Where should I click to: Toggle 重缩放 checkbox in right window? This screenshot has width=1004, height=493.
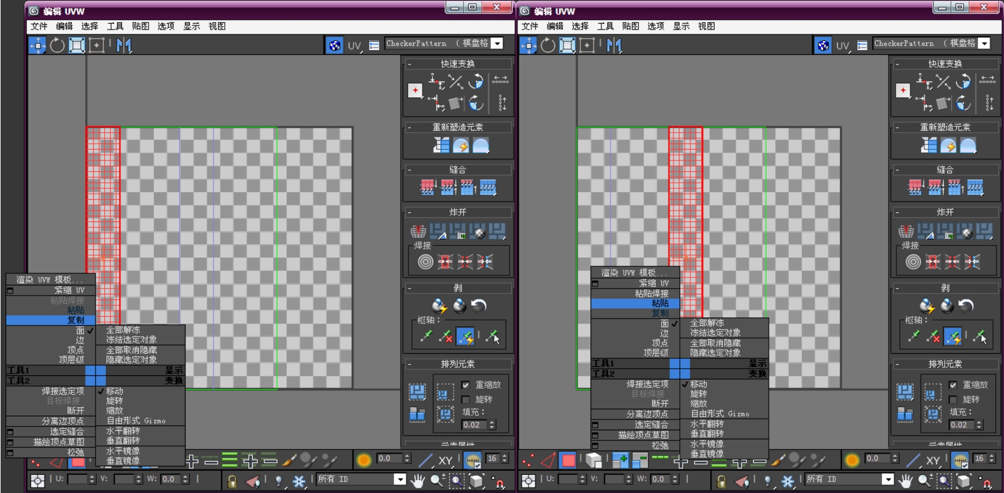(953, 385)
